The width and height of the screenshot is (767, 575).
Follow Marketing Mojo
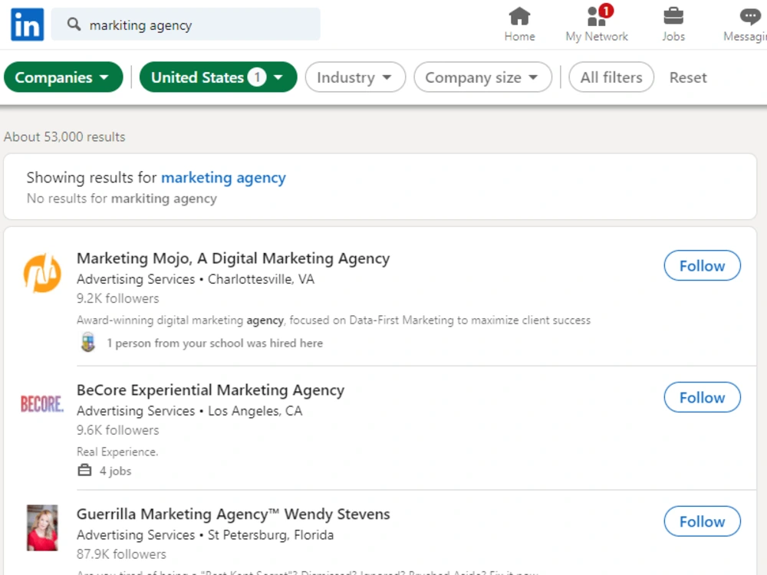(702, 265)
